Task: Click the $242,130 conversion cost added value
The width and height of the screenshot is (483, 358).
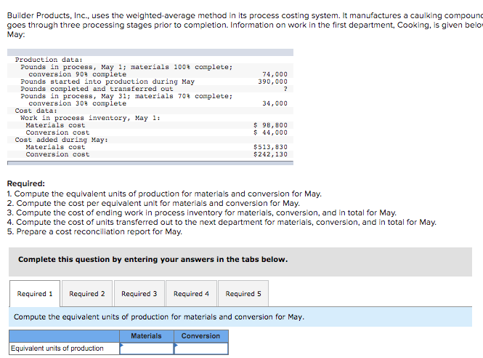Action: (270, 154)
